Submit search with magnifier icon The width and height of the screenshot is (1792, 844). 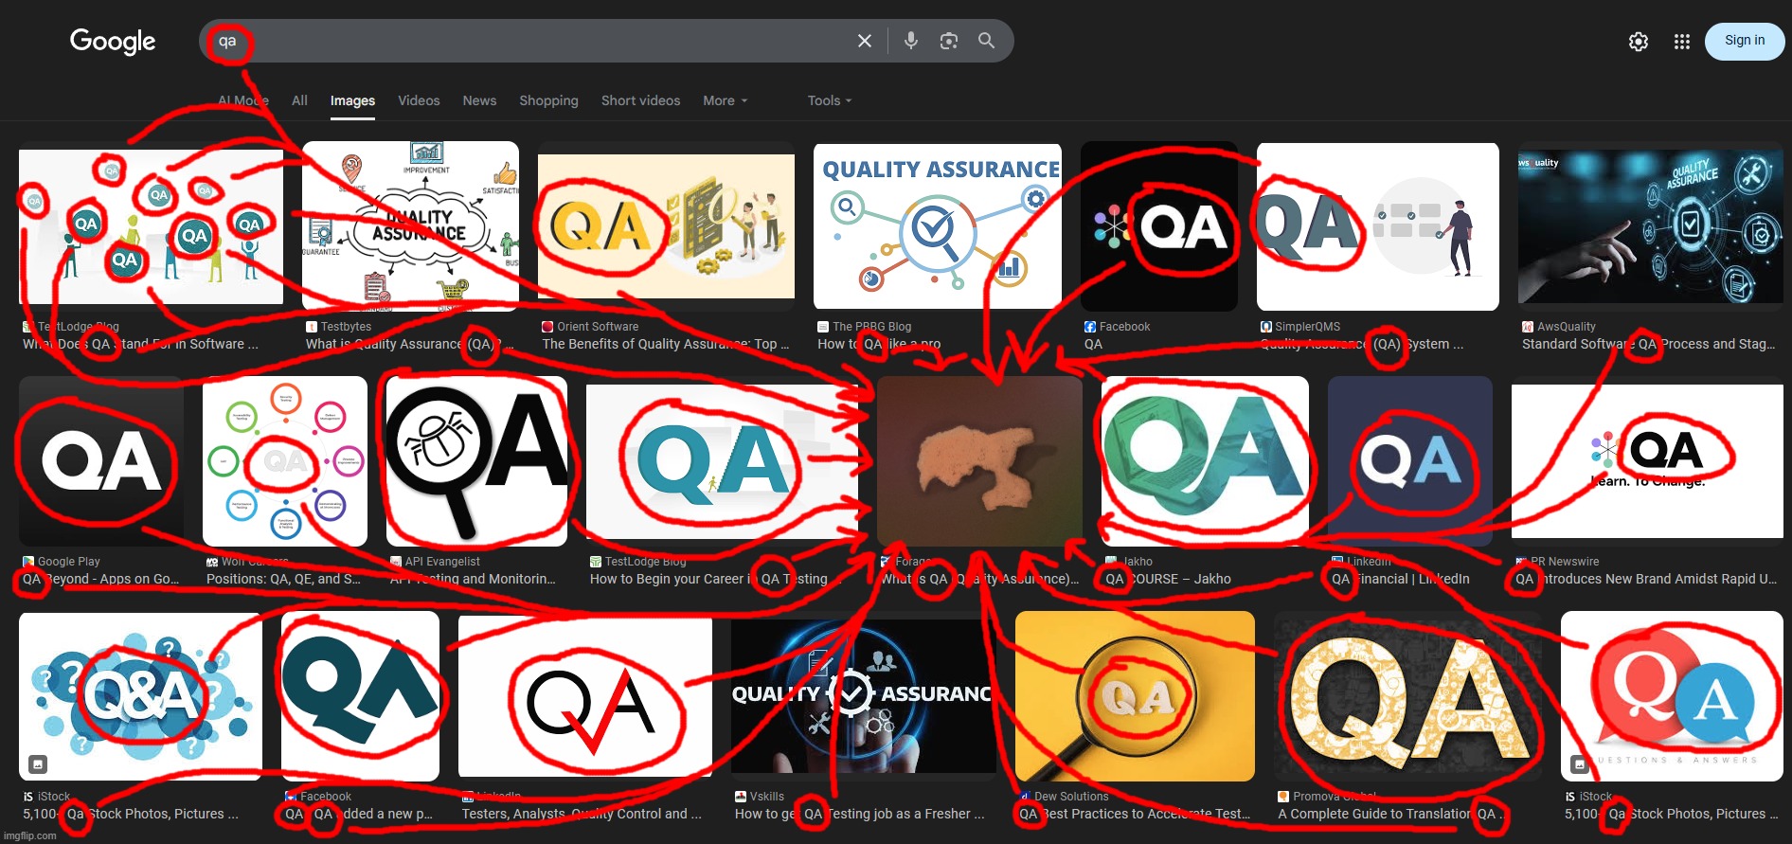click(986, 41)
